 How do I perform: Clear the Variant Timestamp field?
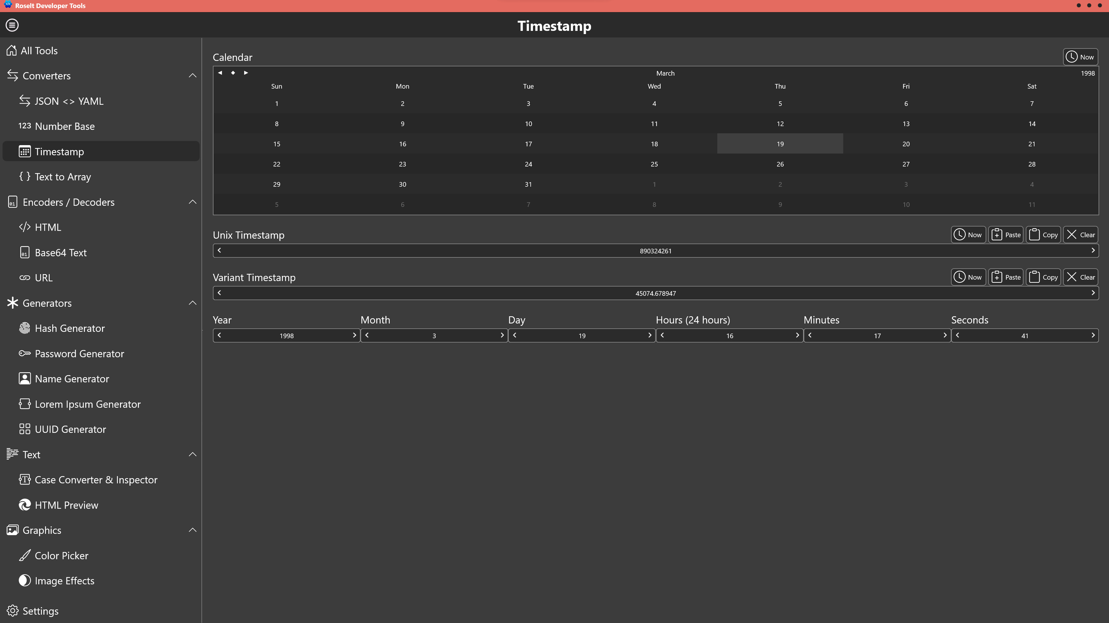coord(1081,277)
